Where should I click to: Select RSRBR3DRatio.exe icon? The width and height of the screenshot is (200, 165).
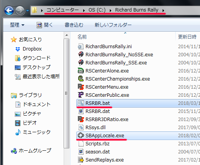[x=81, y=119]
